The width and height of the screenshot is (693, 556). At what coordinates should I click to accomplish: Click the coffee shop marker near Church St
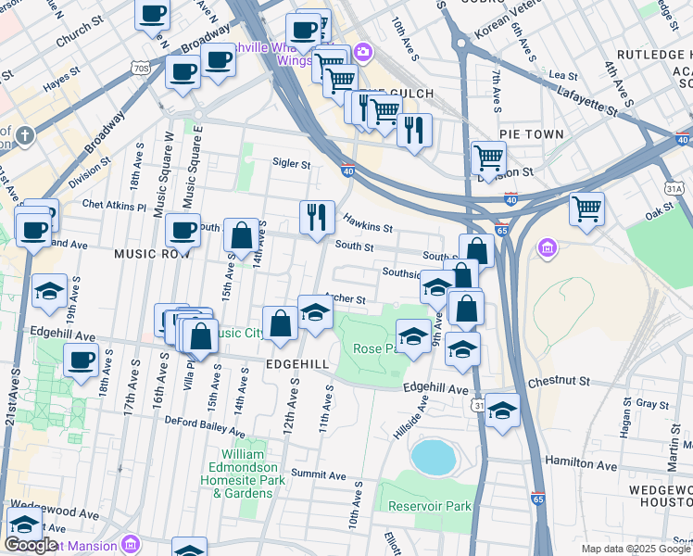pyautogui.click(x=153, y=14)
